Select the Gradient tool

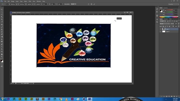2,37
